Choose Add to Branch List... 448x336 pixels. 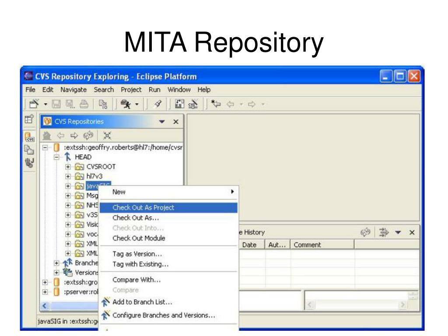[x=169, y=302]
